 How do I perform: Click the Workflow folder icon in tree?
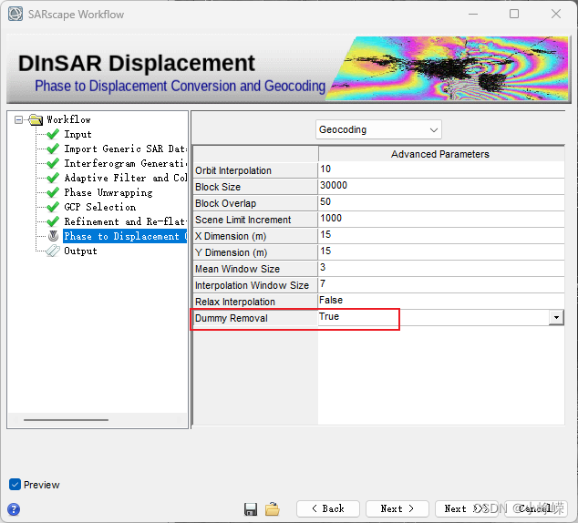pos(36,119)
